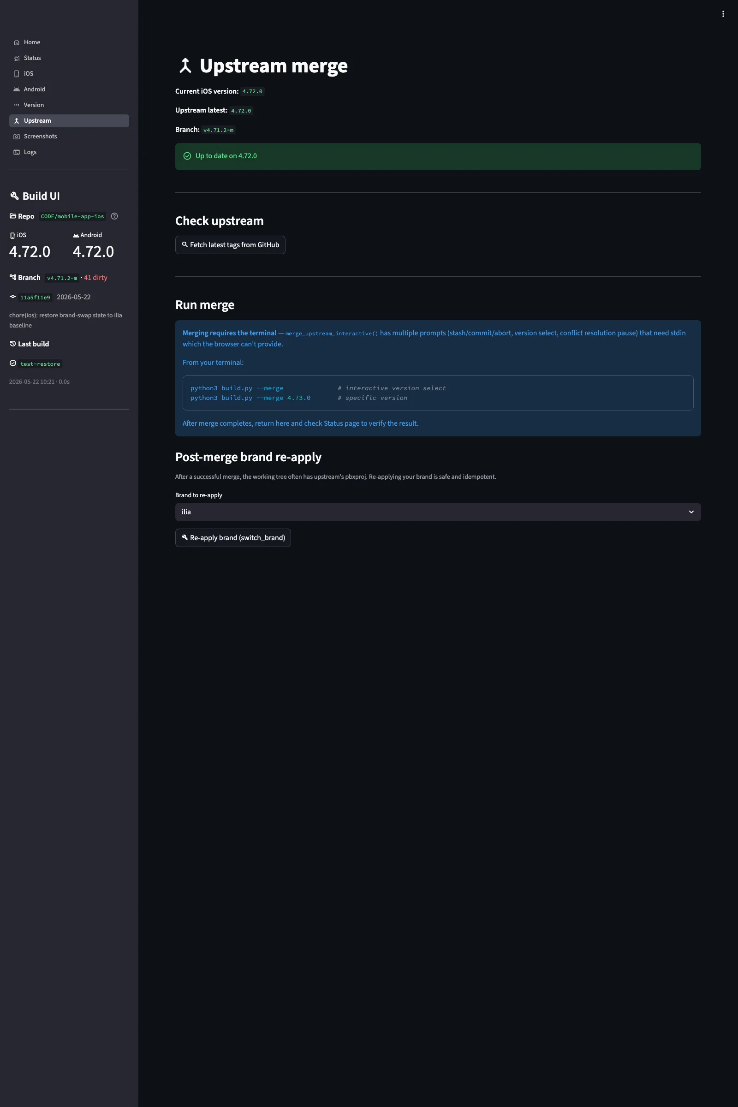This screenshot has width=738, height=1107.
Task: Click the three-dot main menu icon
Action: pyautogui.click(x=723, y=14)
